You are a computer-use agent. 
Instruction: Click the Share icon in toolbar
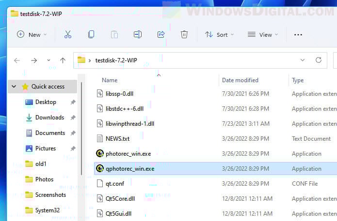pyautogui.click(x=161, y=34)
